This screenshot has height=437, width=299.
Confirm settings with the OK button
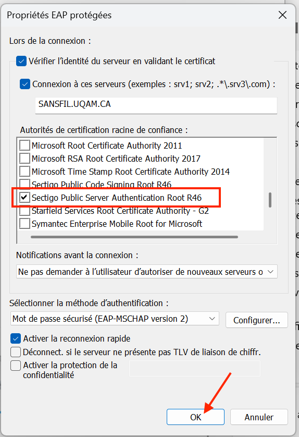pos(195,417)
